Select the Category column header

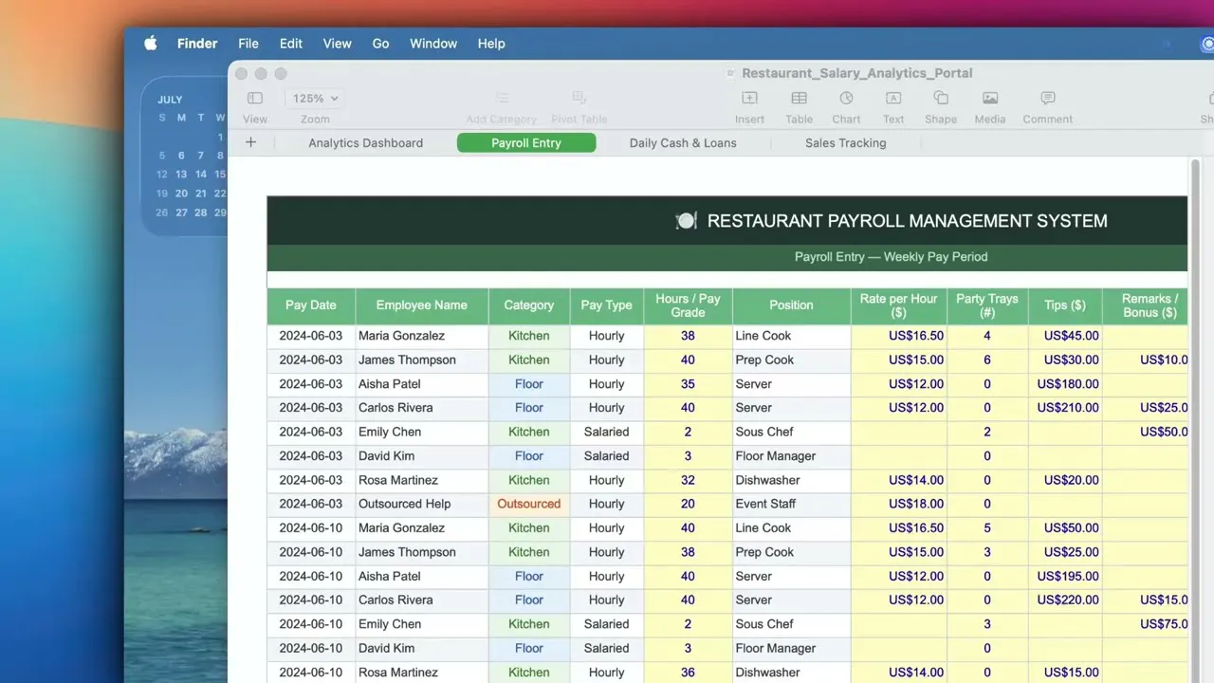tap(529, 305)
